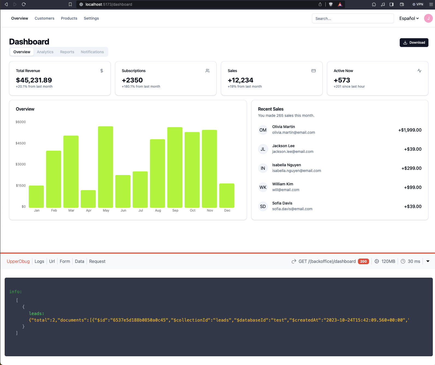
Task: Click the activity icon on Active Now
Action: click(419, 71)
